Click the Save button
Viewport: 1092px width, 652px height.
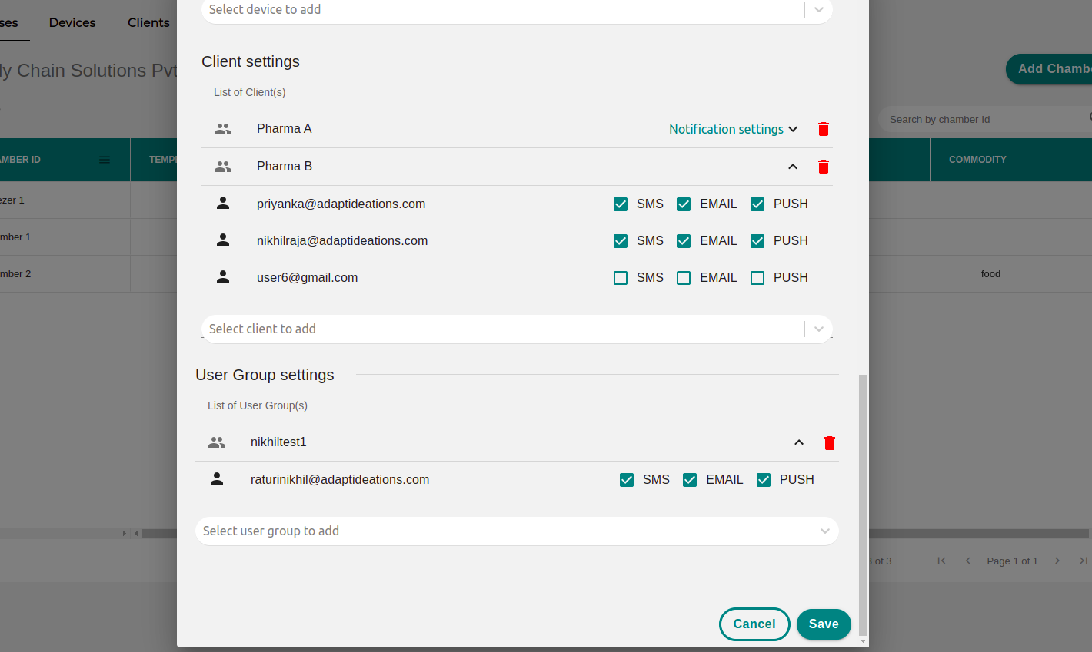click(824, 624)
